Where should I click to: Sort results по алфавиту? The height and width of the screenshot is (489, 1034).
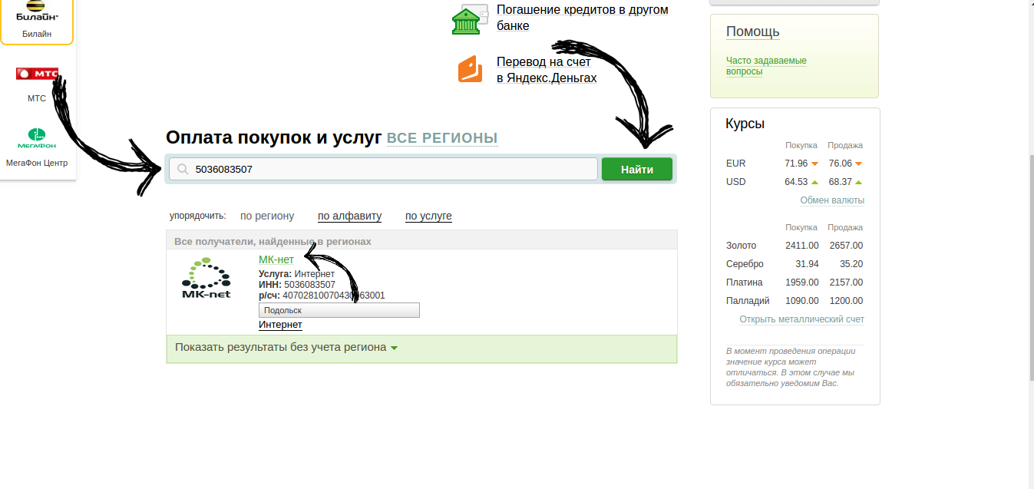click(x=349, y=216)
